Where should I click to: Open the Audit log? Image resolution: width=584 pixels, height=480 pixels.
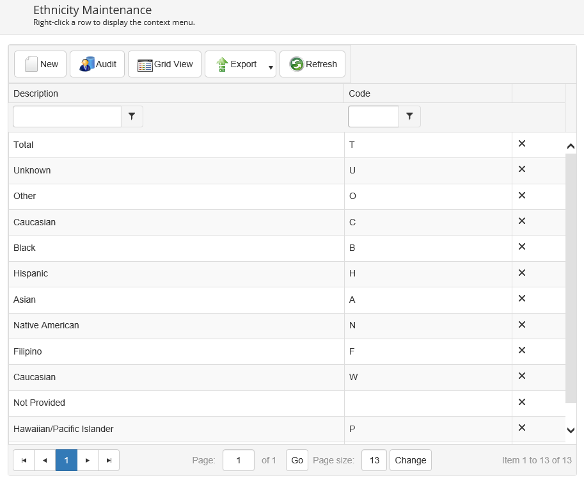click(97, 64)
